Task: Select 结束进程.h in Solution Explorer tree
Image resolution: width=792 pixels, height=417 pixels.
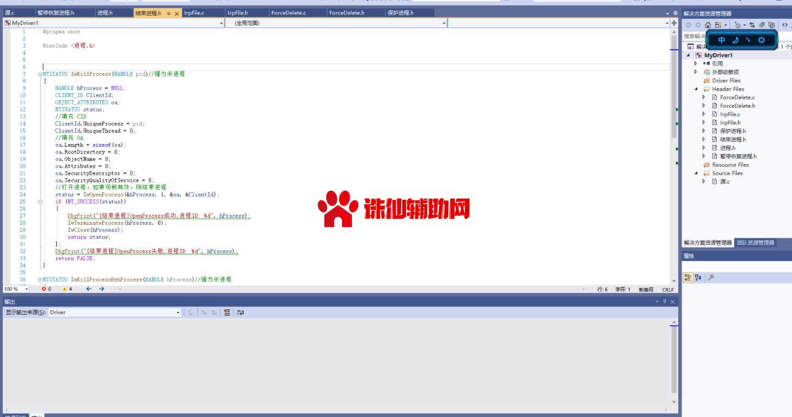Action: click(732, 139)
